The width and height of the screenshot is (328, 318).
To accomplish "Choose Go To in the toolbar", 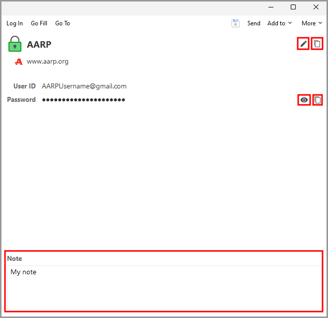I will [63, 23].
